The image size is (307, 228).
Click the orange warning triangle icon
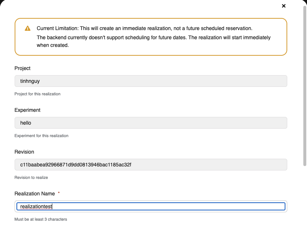point(27,29)
